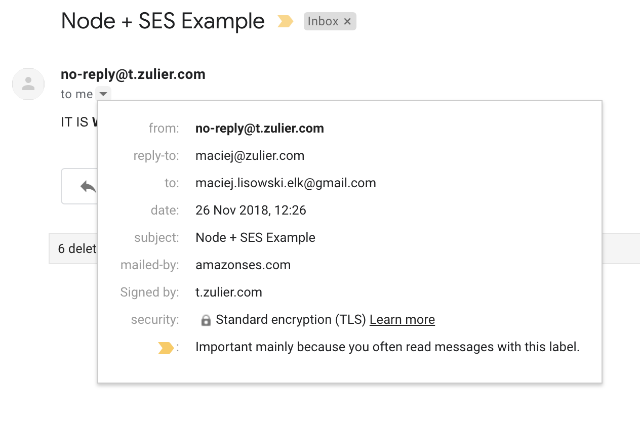Click the Signed by value t.zulier.com
The height and width of the screenshot is (421, 640).
pyautogui.click(x=229, y=292)
